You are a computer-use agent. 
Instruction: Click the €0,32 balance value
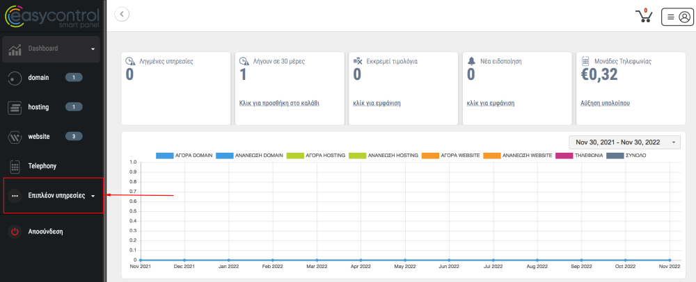599,75
